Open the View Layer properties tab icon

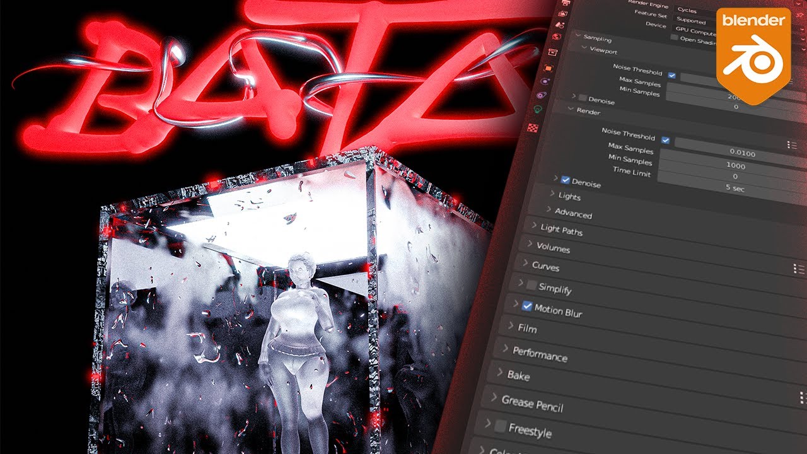(x=562, y=13)
